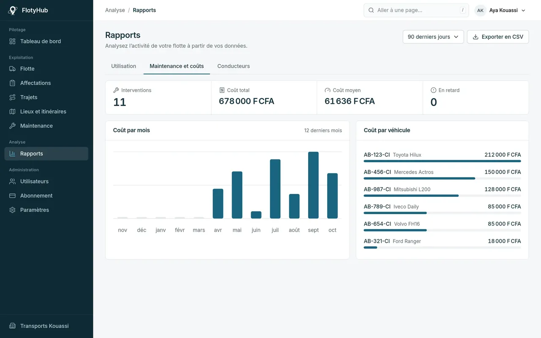Click the download icon in Exporter en CSV

(475, 37)
